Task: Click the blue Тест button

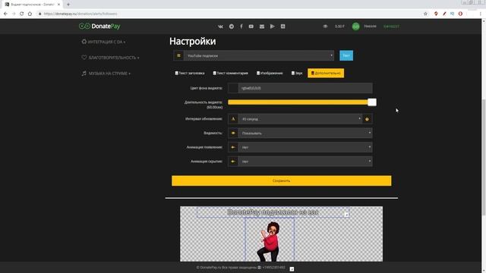Action: [346, 55]
